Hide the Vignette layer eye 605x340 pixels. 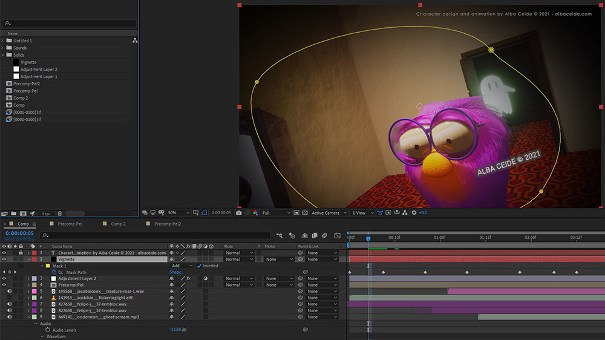click(x=4, y=260)
